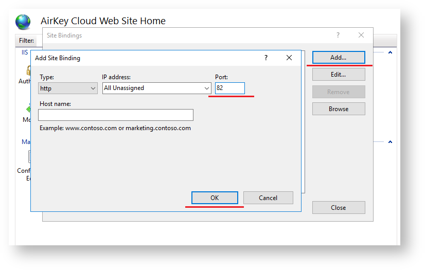The width and height of the screenshot is (425, 270).
Task: Click the help question mark in Site Bindings
Action: pos(338,35)
